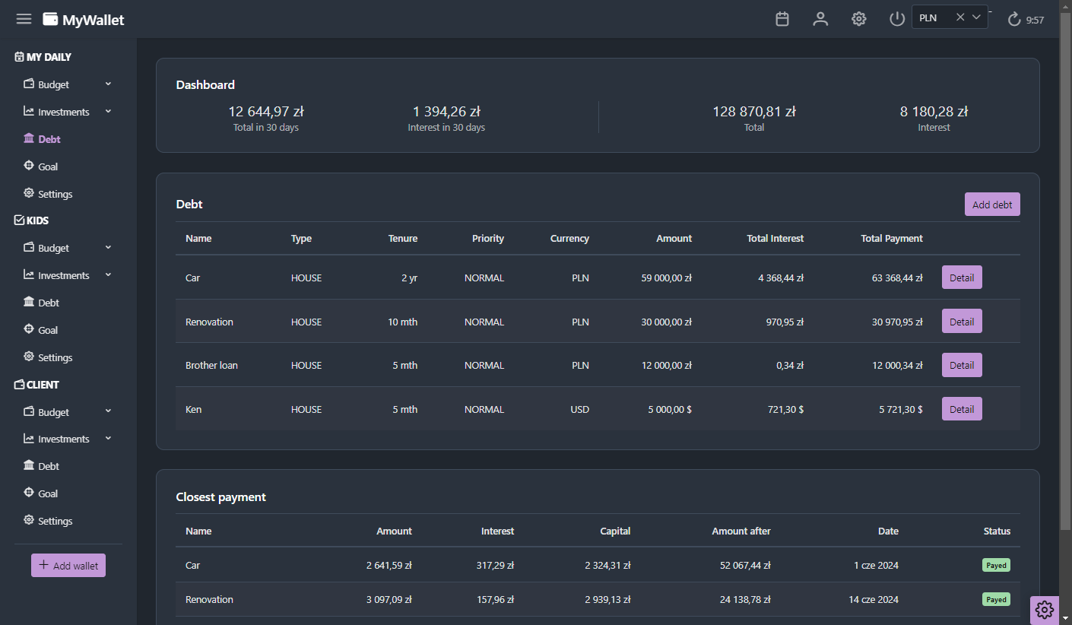Open Detail for Brother loan debt
The width and height of the screenshot is (1072, 625).
pos(962,365)
